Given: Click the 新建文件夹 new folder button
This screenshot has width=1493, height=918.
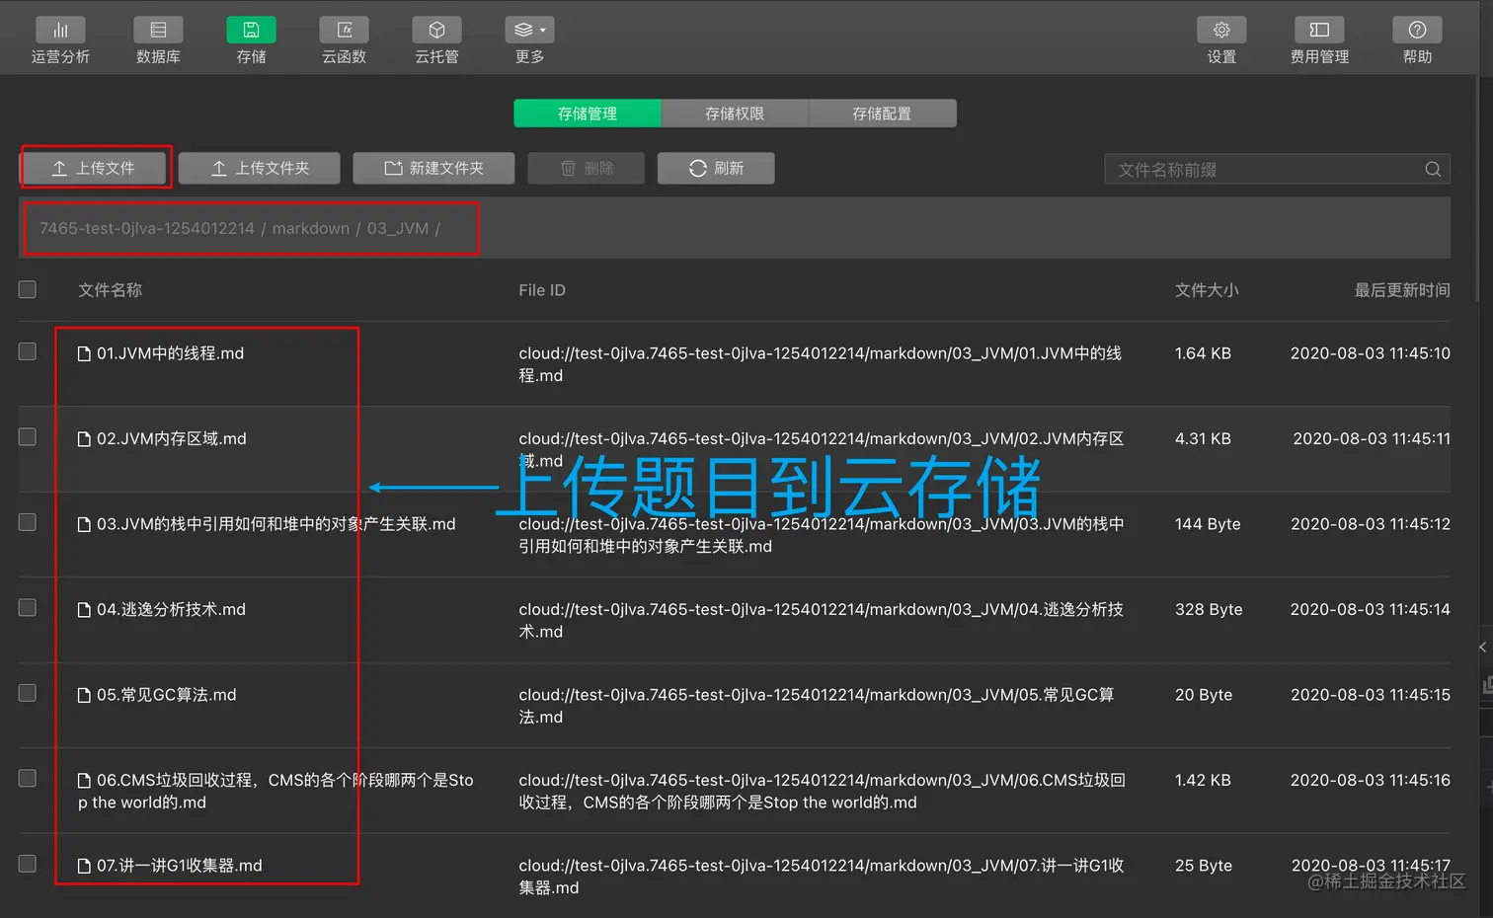Looking at the screenshot, I should coord(433,168).
